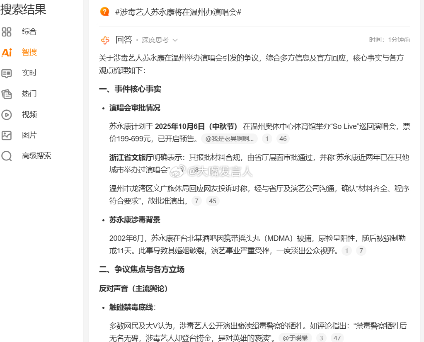Open source @于晓攀 citation

[295, 338]
